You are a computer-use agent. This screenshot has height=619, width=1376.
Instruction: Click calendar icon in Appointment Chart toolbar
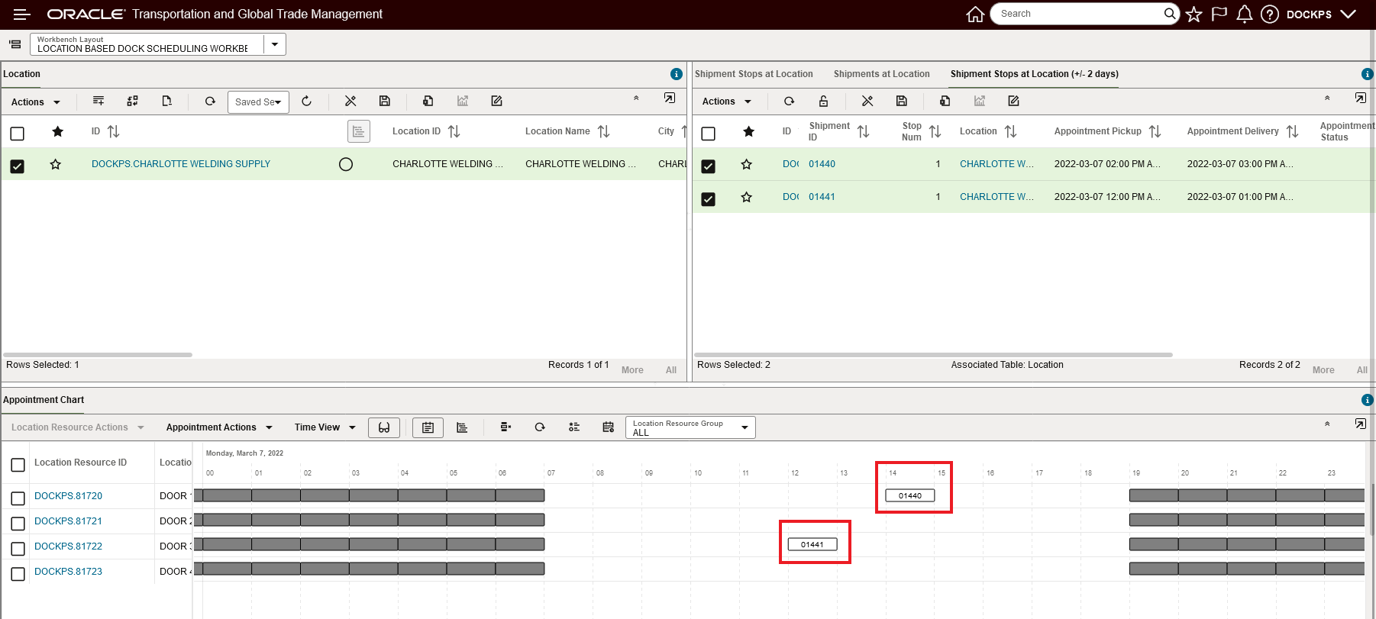point(608,427)
